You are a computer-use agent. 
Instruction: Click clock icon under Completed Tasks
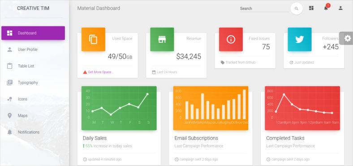(x=268, y=159)
